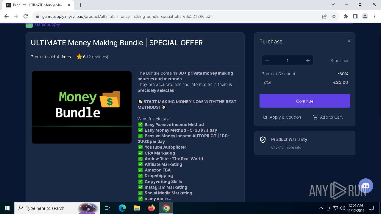Click the volume speaker icon
This screenshot has height=214, width=381.
coord(343,208)
